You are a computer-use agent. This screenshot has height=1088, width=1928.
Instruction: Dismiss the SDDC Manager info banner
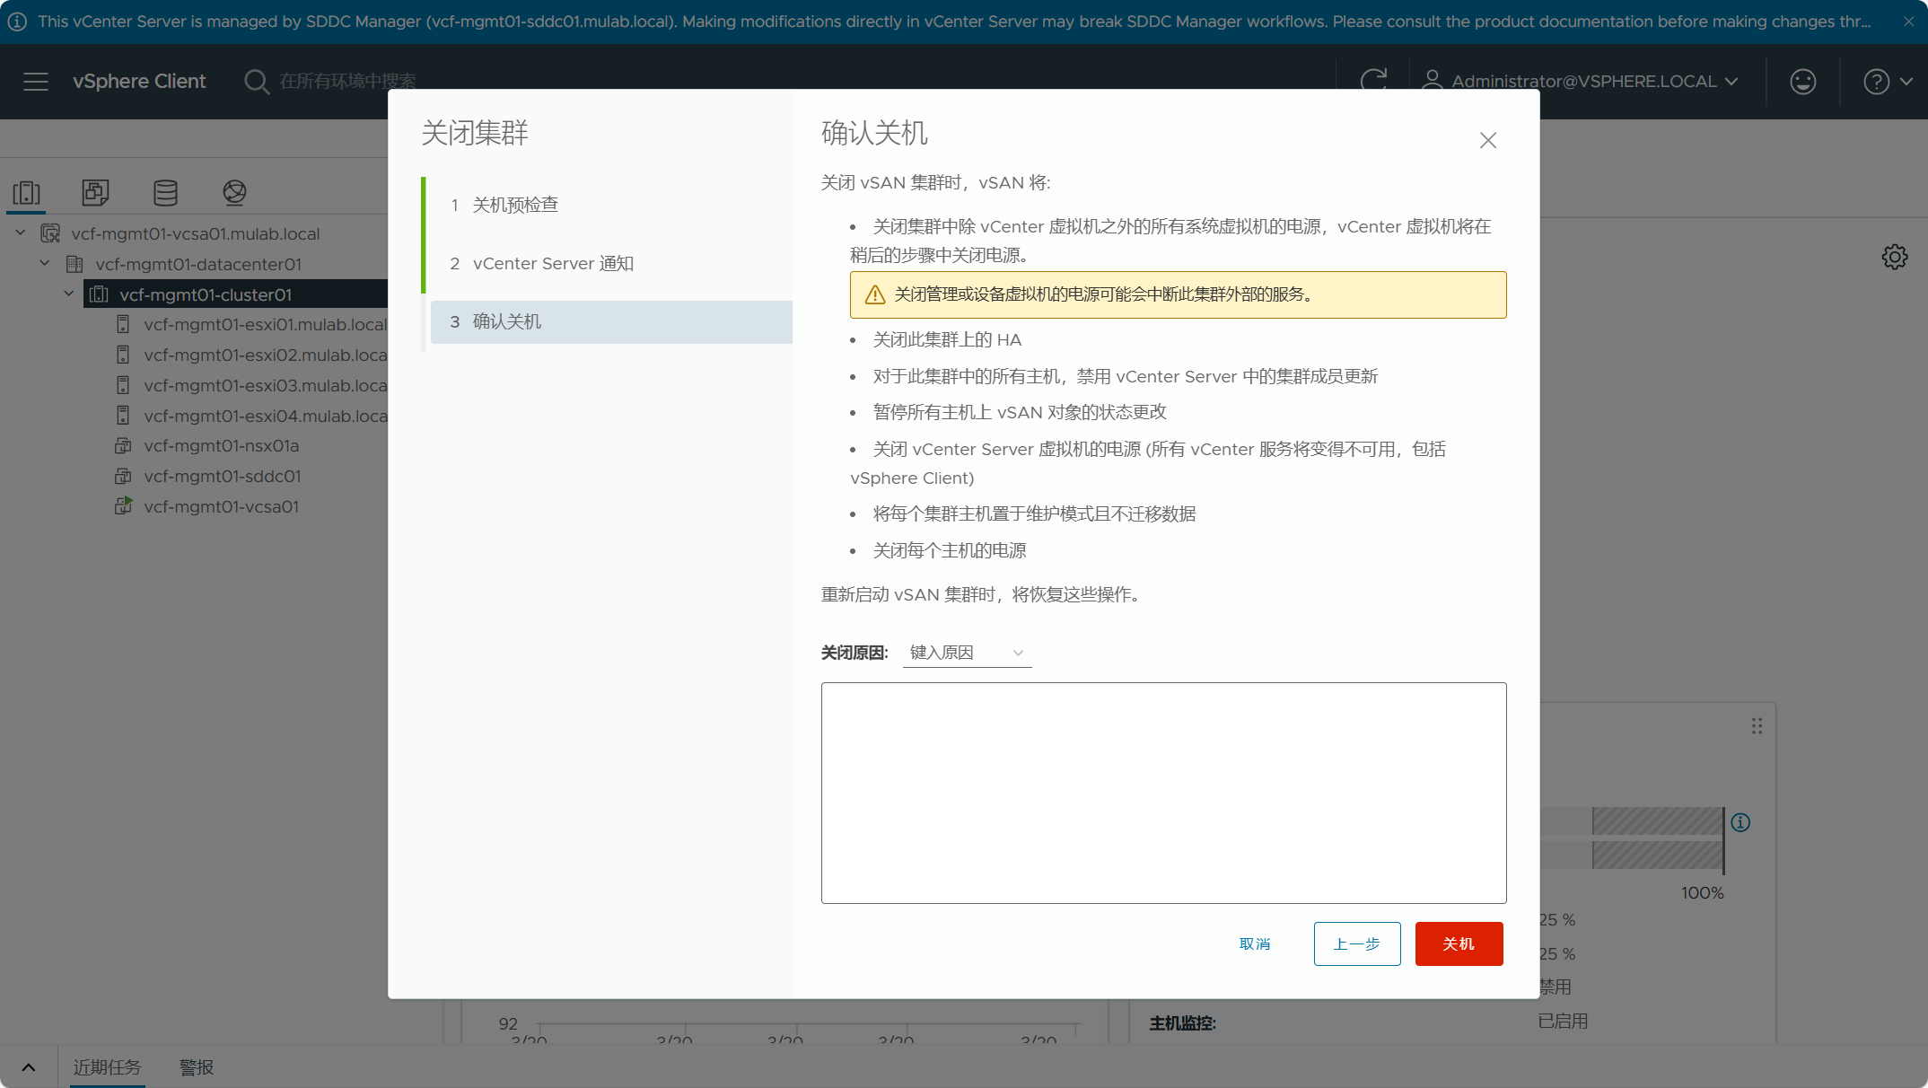click(x=1909, y=22)
